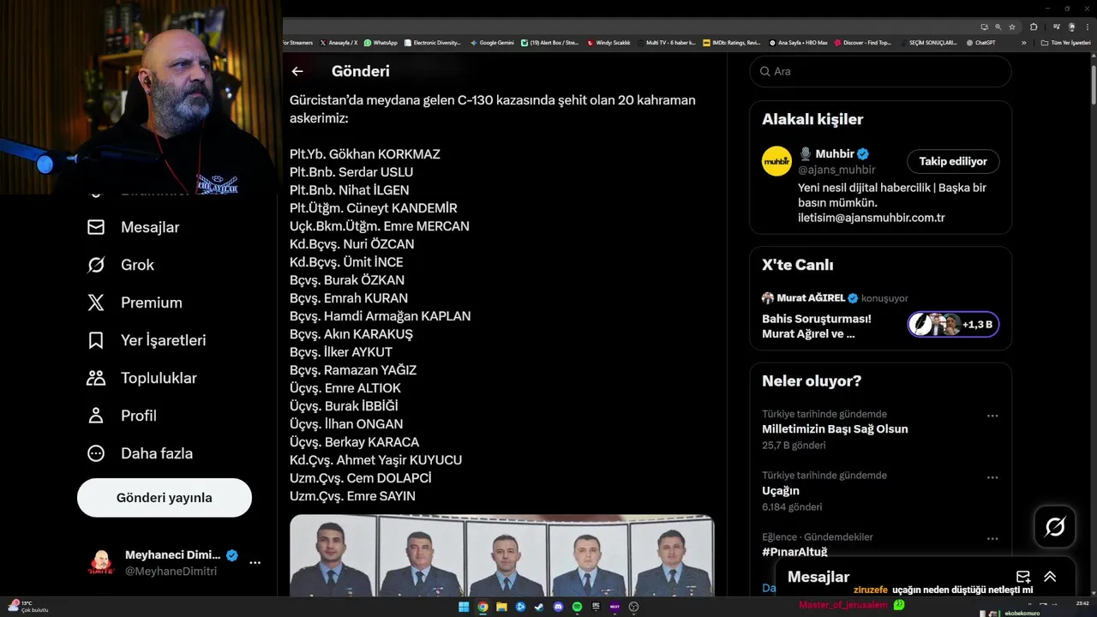
Task: Open Discover - Find Top bookmark
Action: (863, 42)
